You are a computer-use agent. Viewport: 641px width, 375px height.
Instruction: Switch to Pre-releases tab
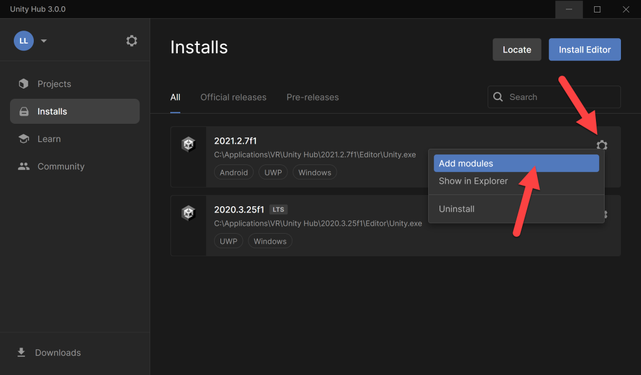[312, 97]
